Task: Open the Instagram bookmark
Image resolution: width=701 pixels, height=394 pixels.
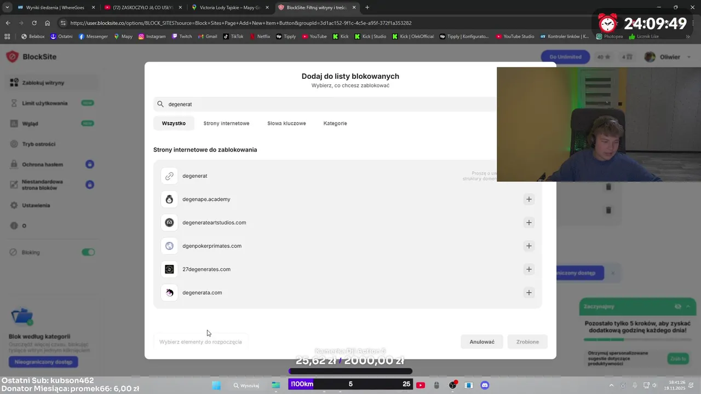Action: click(x=152, y=37)
